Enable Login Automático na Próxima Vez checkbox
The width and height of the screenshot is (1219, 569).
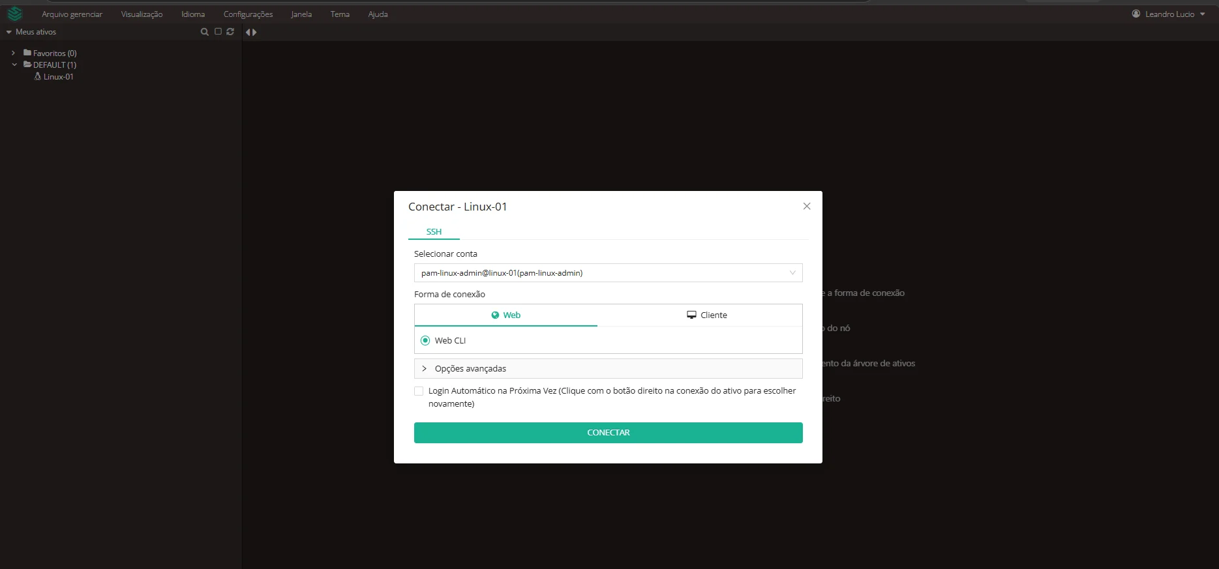pyautogui.click(x=419, y=391)
